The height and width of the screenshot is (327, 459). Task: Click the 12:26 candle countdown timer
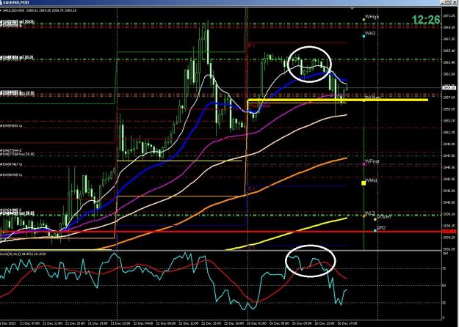click(426, 20)
